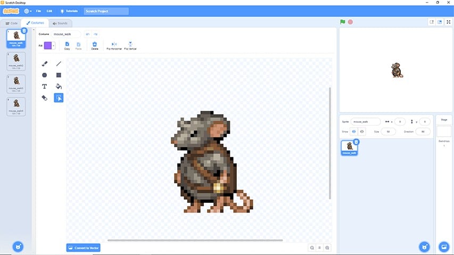
Task: Open the Choose a Costume button
Action: click(18, 247)
